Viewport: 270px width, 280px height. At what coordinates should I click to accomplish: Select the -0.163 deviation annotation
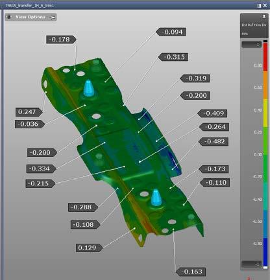[191, 272]
